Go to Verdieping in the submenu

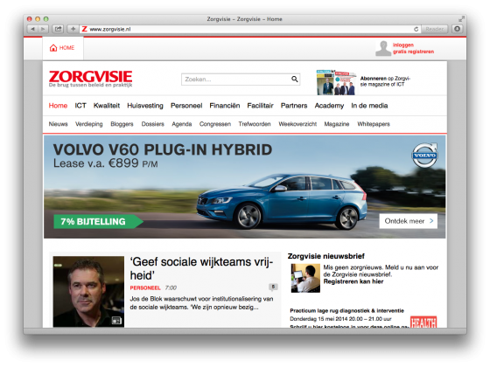coord(88,124)
